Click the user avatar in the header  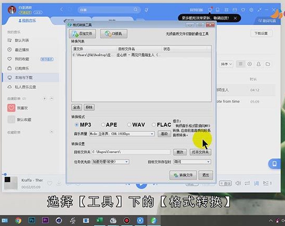coord(12,9)
